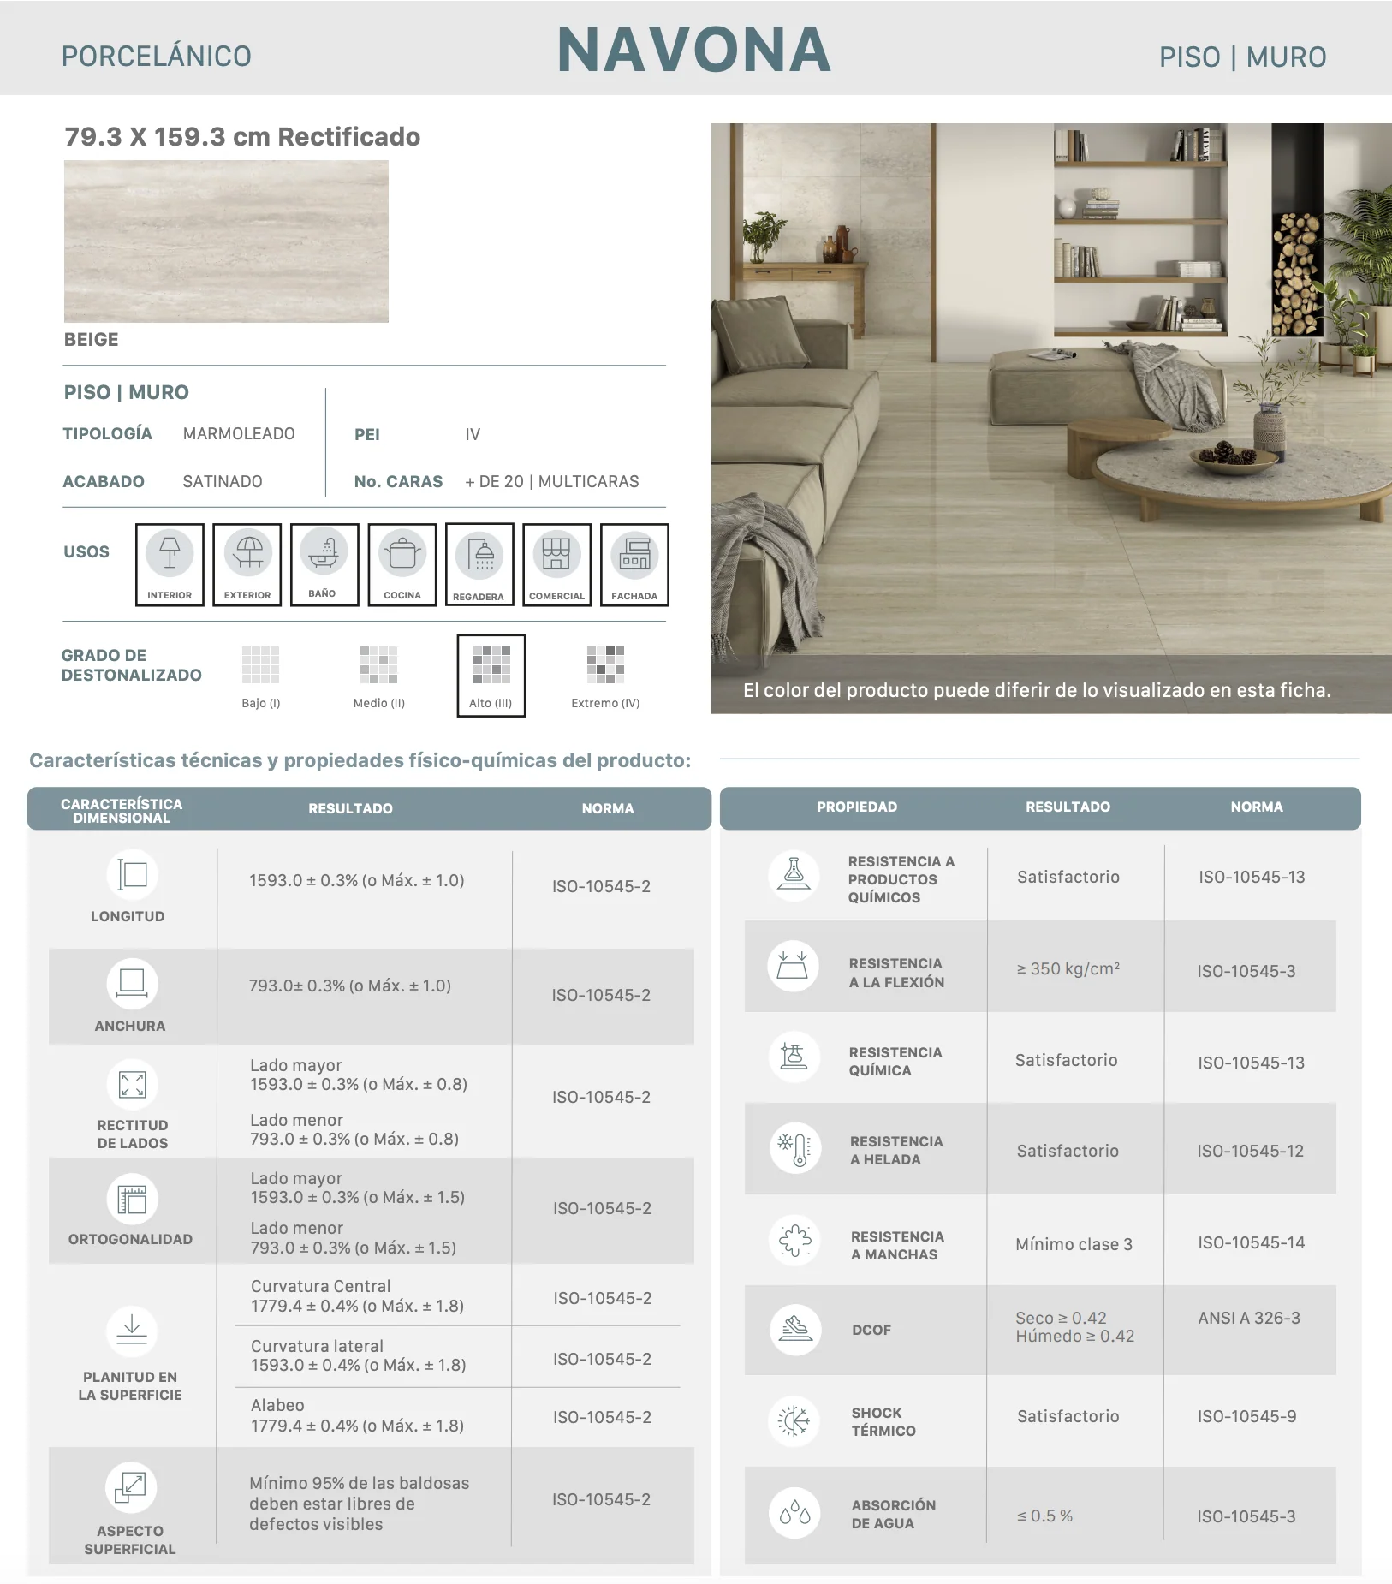The width and height of the screenshot is (1392, 1584).
Task: Choose the Medio (II) shade variation option
Action: (x=378, y=677)
